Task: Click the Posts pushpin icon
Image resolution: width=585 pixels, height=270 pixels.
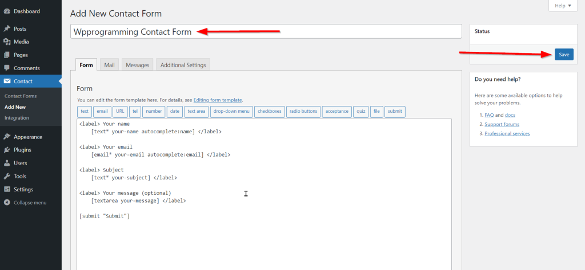Action: 7,28
